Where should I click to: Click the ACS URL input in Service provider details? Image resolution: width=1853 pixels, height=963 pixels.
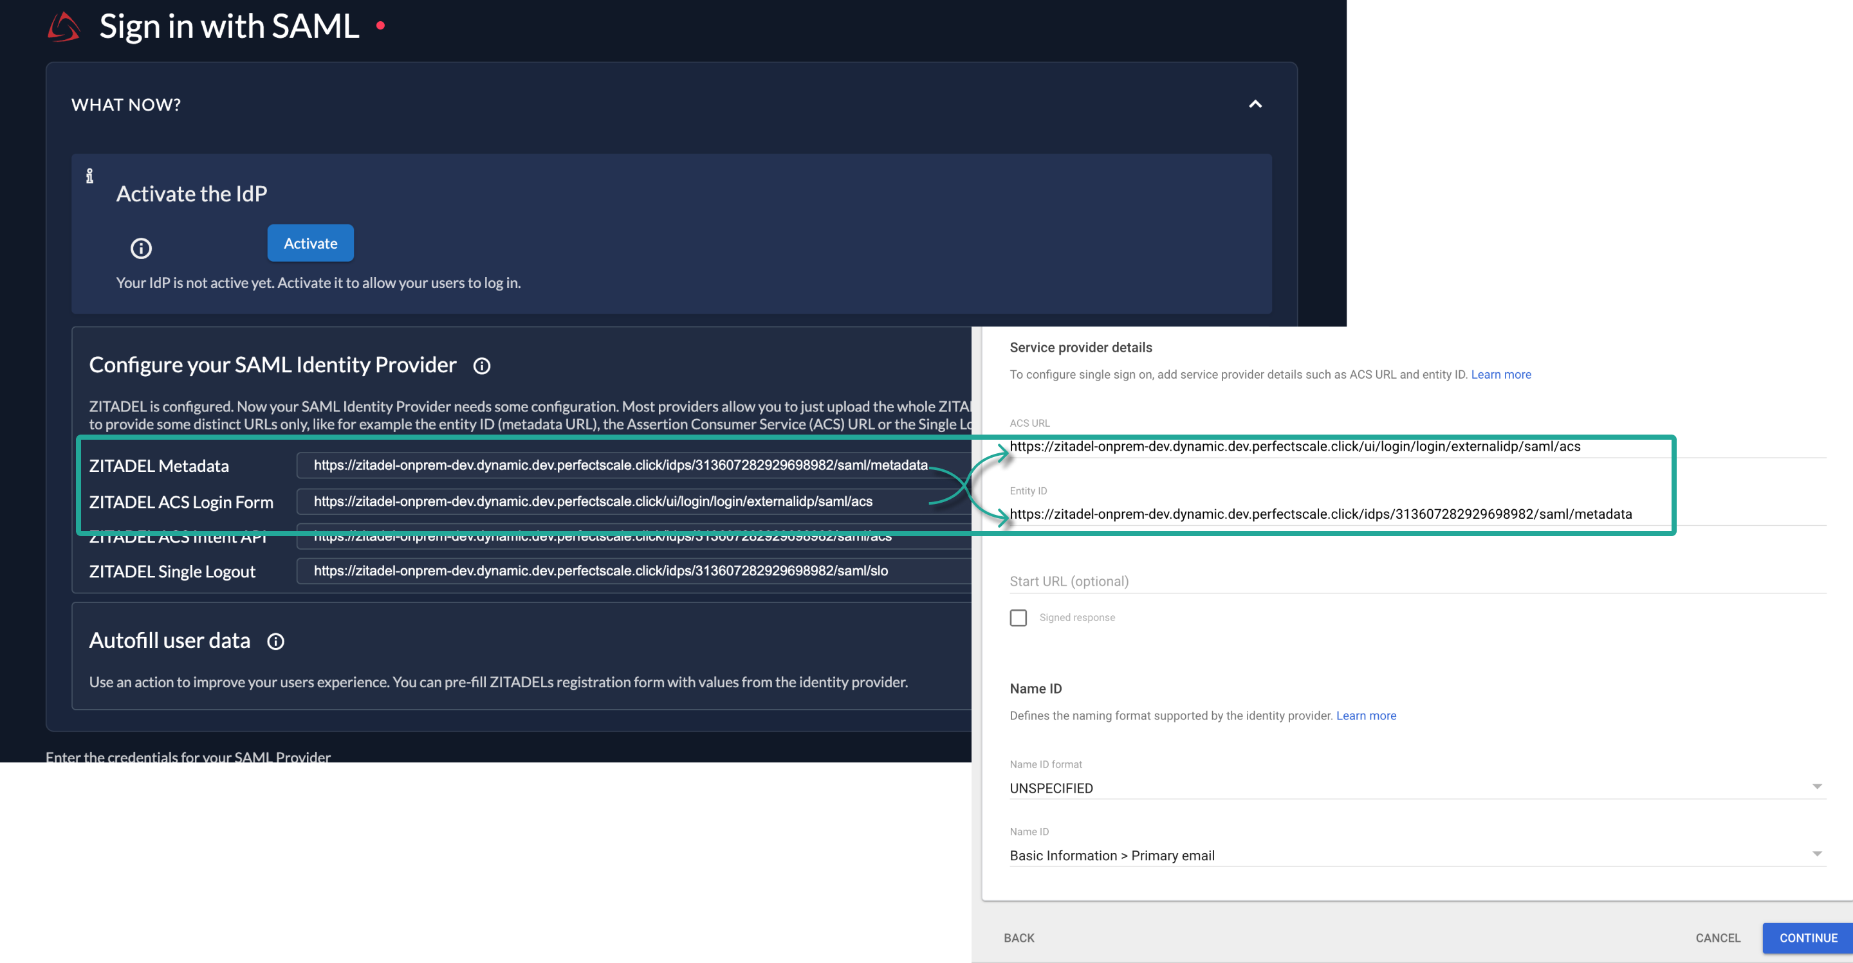(1417, 446)
